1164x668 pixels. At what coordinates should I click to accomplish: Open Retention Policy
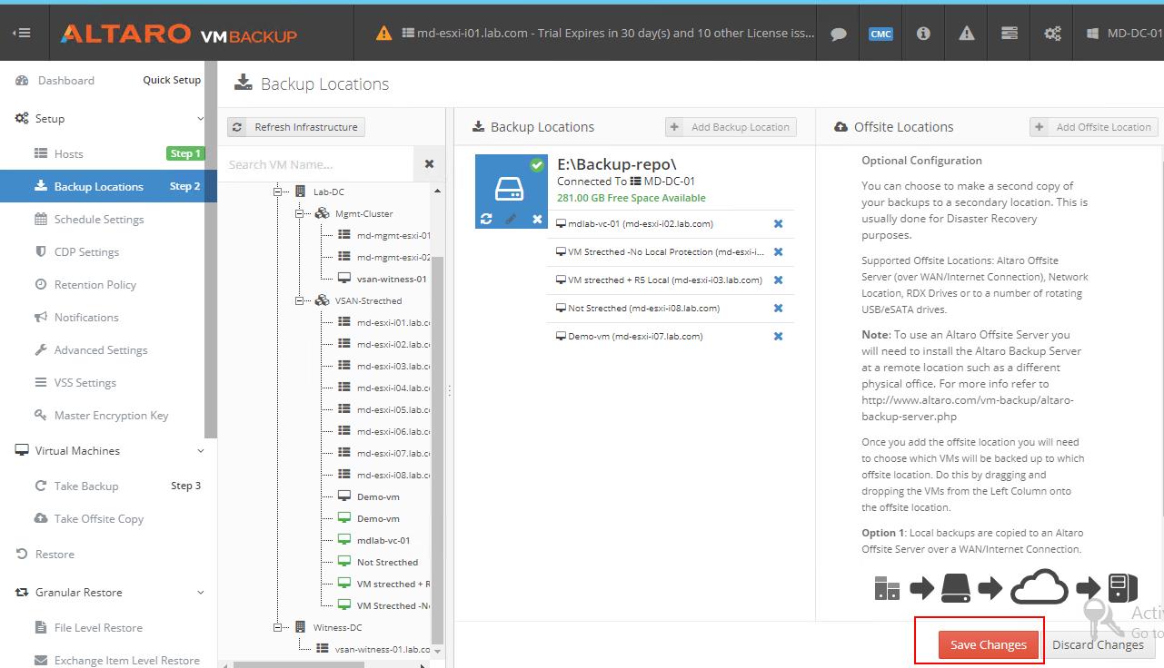[x=95, y=285]
